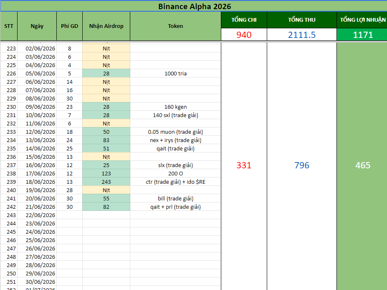Select the TỔNG CHI header cell

tap(244, 20)
